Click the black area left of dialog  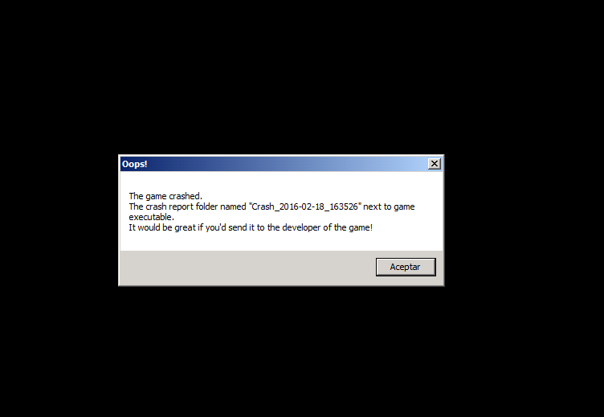[x=58, y=219]
